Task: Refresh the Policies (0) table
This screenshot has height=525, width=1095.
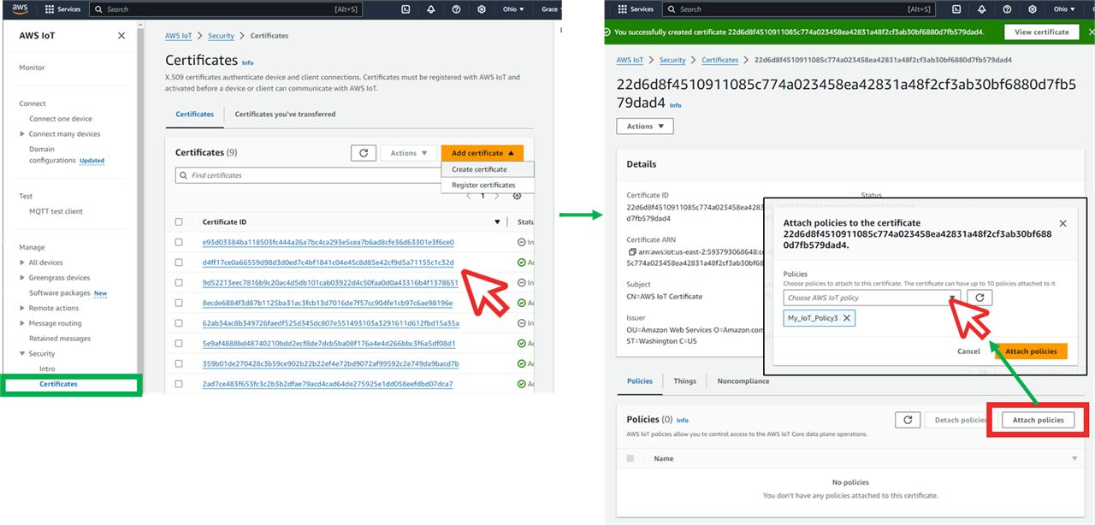Action: 908,420
